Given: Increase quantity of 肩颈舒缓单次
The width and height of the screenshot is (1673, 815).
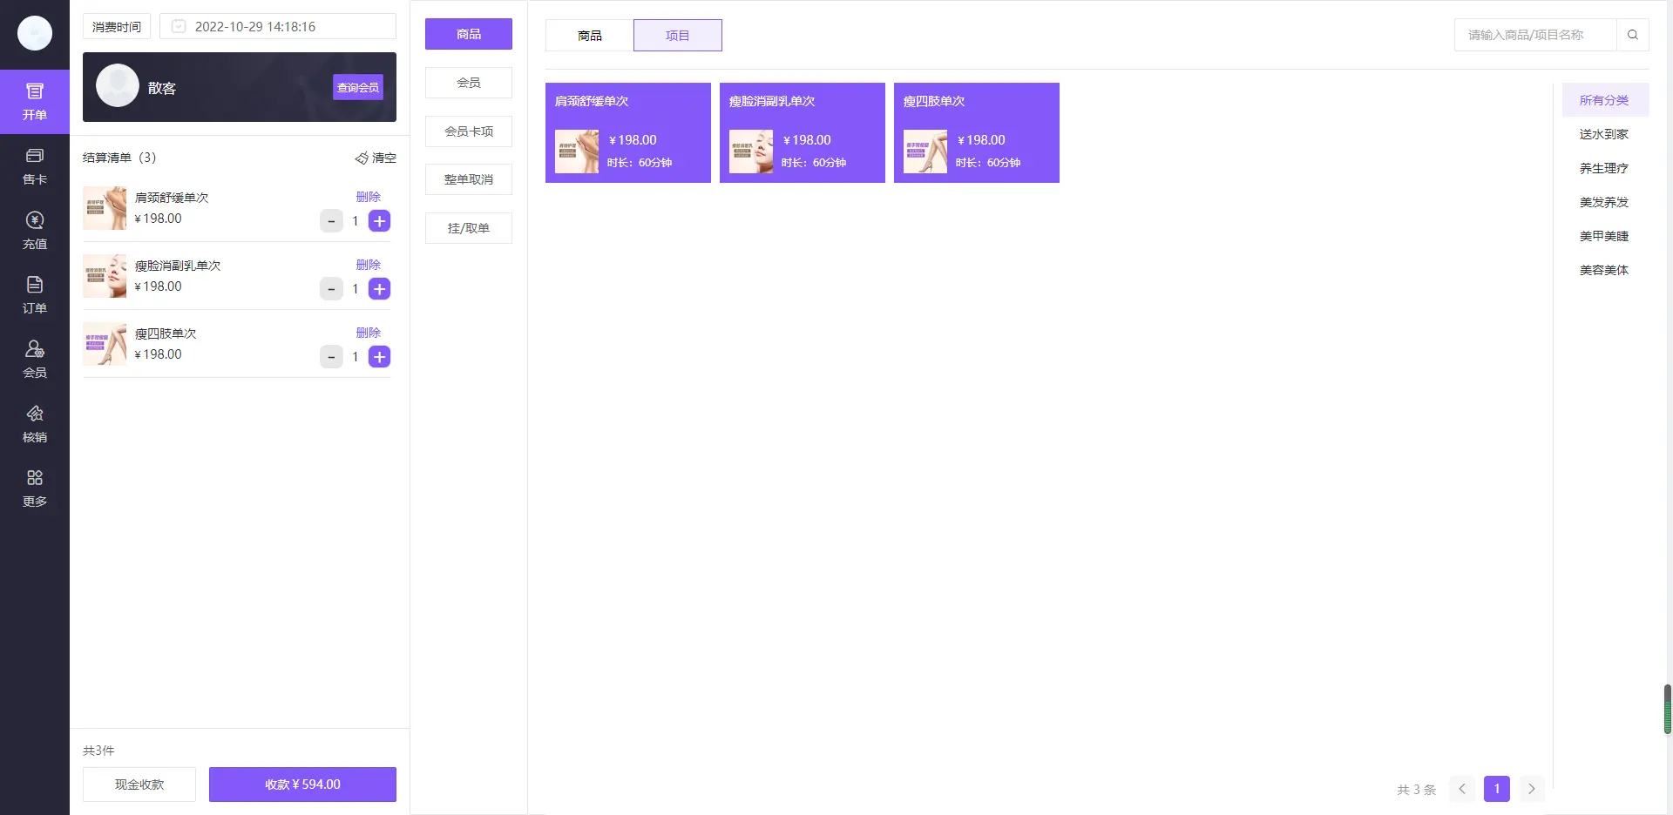Looking at the screenshot, I should [x=379, y=221].
